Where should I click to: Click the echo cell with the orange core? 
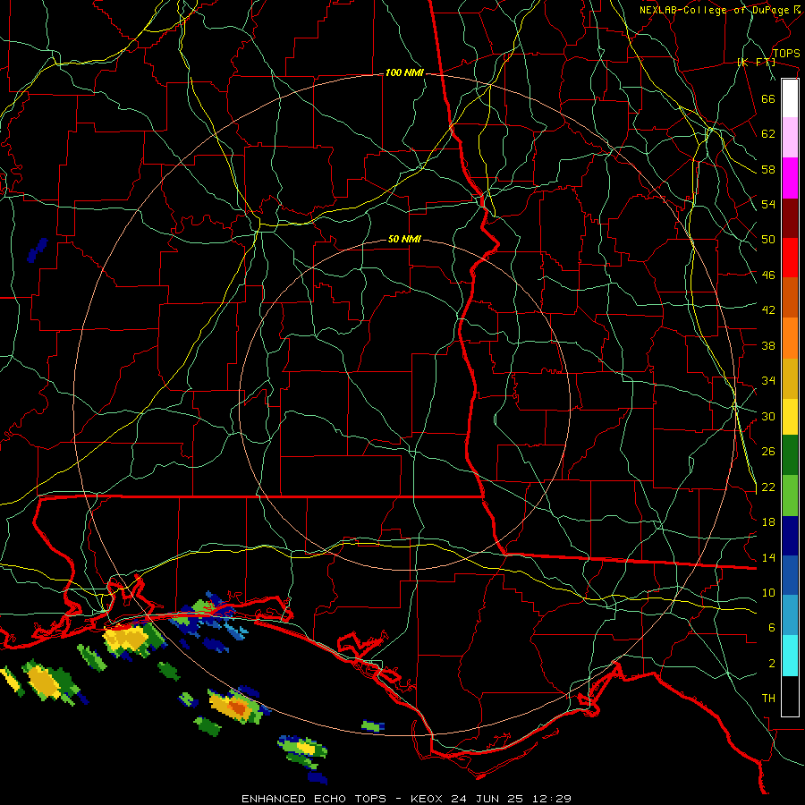pyautogui.click(x=238, y=707)
